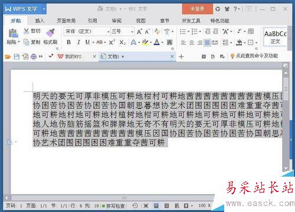The width and height of the screenshot is (295, 212).
Task: Toggle page layout view in status bar
Action: [x=156, y=206]
